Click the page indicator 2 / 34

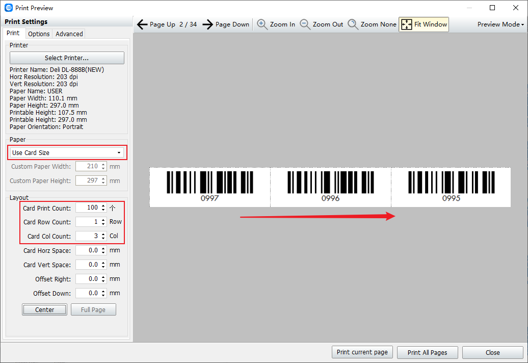tap(188, 24)
